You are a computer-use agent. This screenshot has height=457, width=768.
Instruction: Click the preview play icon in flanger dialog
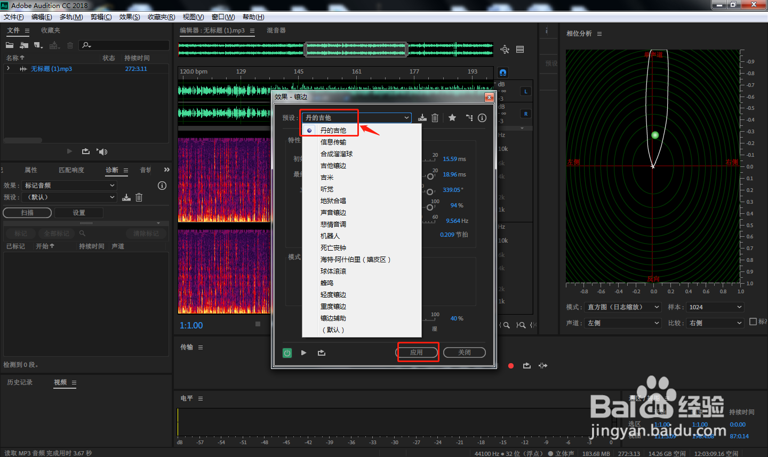(304, 352)
